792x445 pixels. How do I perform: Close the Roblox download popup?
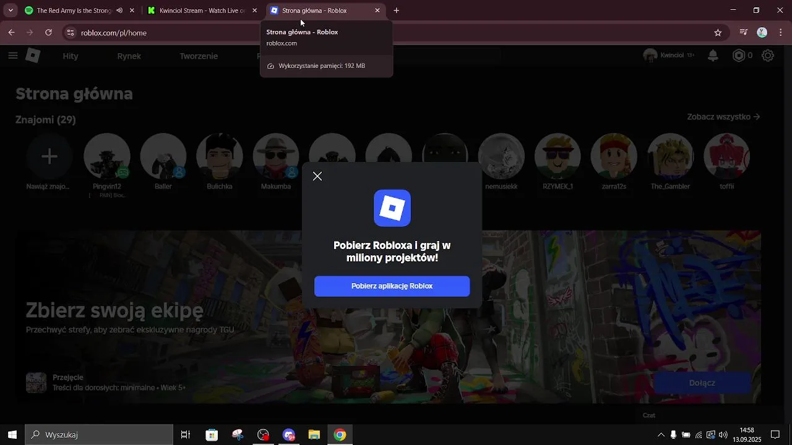(x=317, y=177)
